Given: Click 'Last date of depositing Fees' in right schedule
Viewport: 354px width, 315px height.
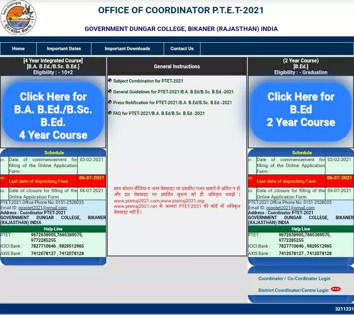Looking at the screenshot, I should [286, 181].
